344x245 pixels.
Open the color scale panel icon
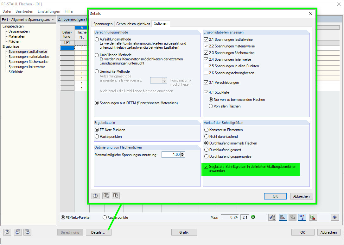302,217
